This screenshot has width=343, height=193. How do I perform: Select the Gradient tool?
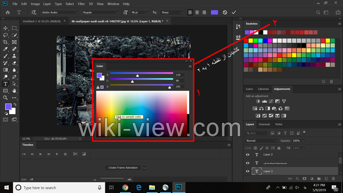[5, 70]
